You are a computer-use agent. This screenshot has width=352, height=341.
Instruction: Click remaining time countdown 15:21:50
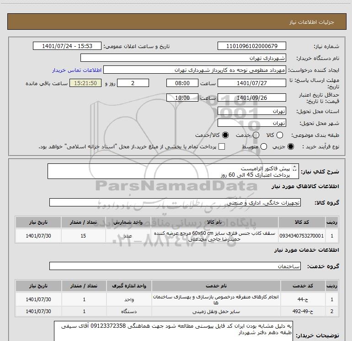coord(85,83)
